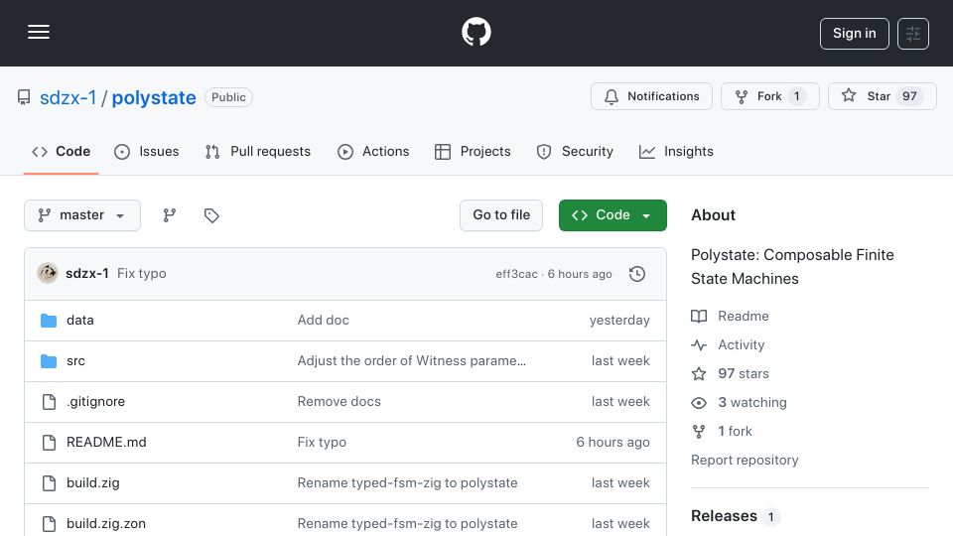The width and height of the screenshot is (953, 536).
Task: Open the data folder
Action: (x=80, y=321)
